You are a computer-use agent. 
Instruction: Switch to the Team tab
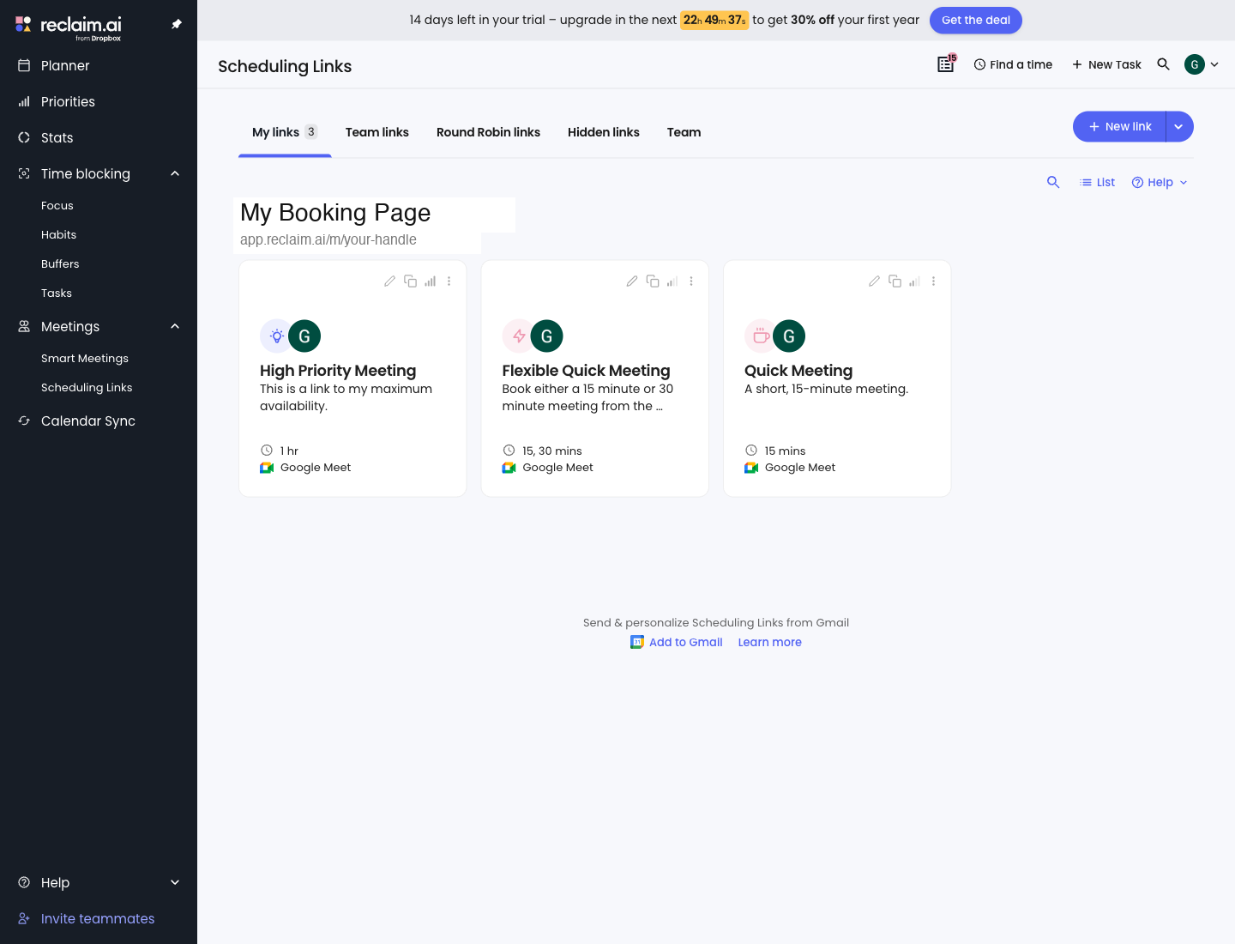click(684, 132)
